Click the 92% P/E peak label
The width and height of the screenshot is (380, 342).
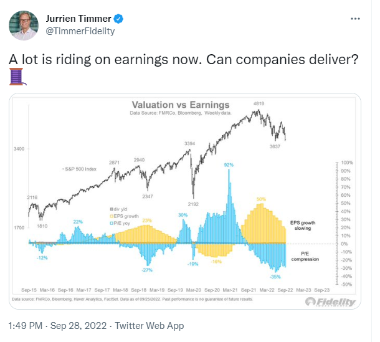click(229, 165)
